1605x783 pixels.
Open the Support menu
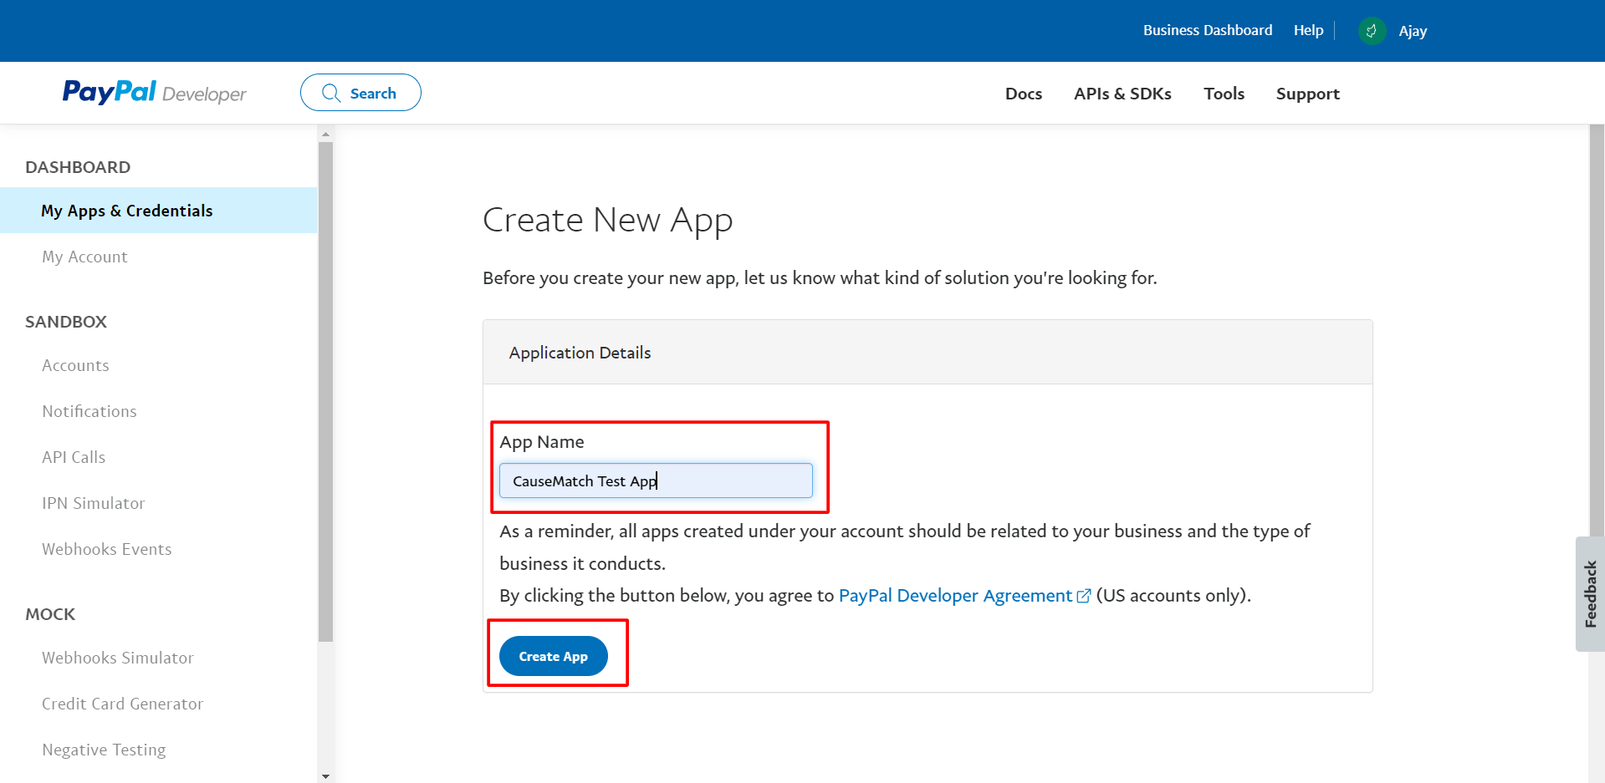[x=1308, y=94]
